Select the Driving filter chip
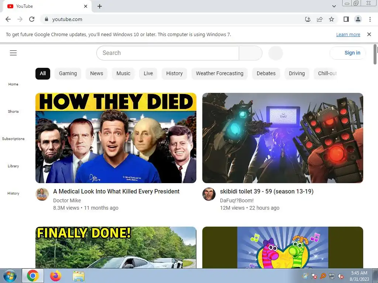378x283 pixels. (x=297, y=73)
